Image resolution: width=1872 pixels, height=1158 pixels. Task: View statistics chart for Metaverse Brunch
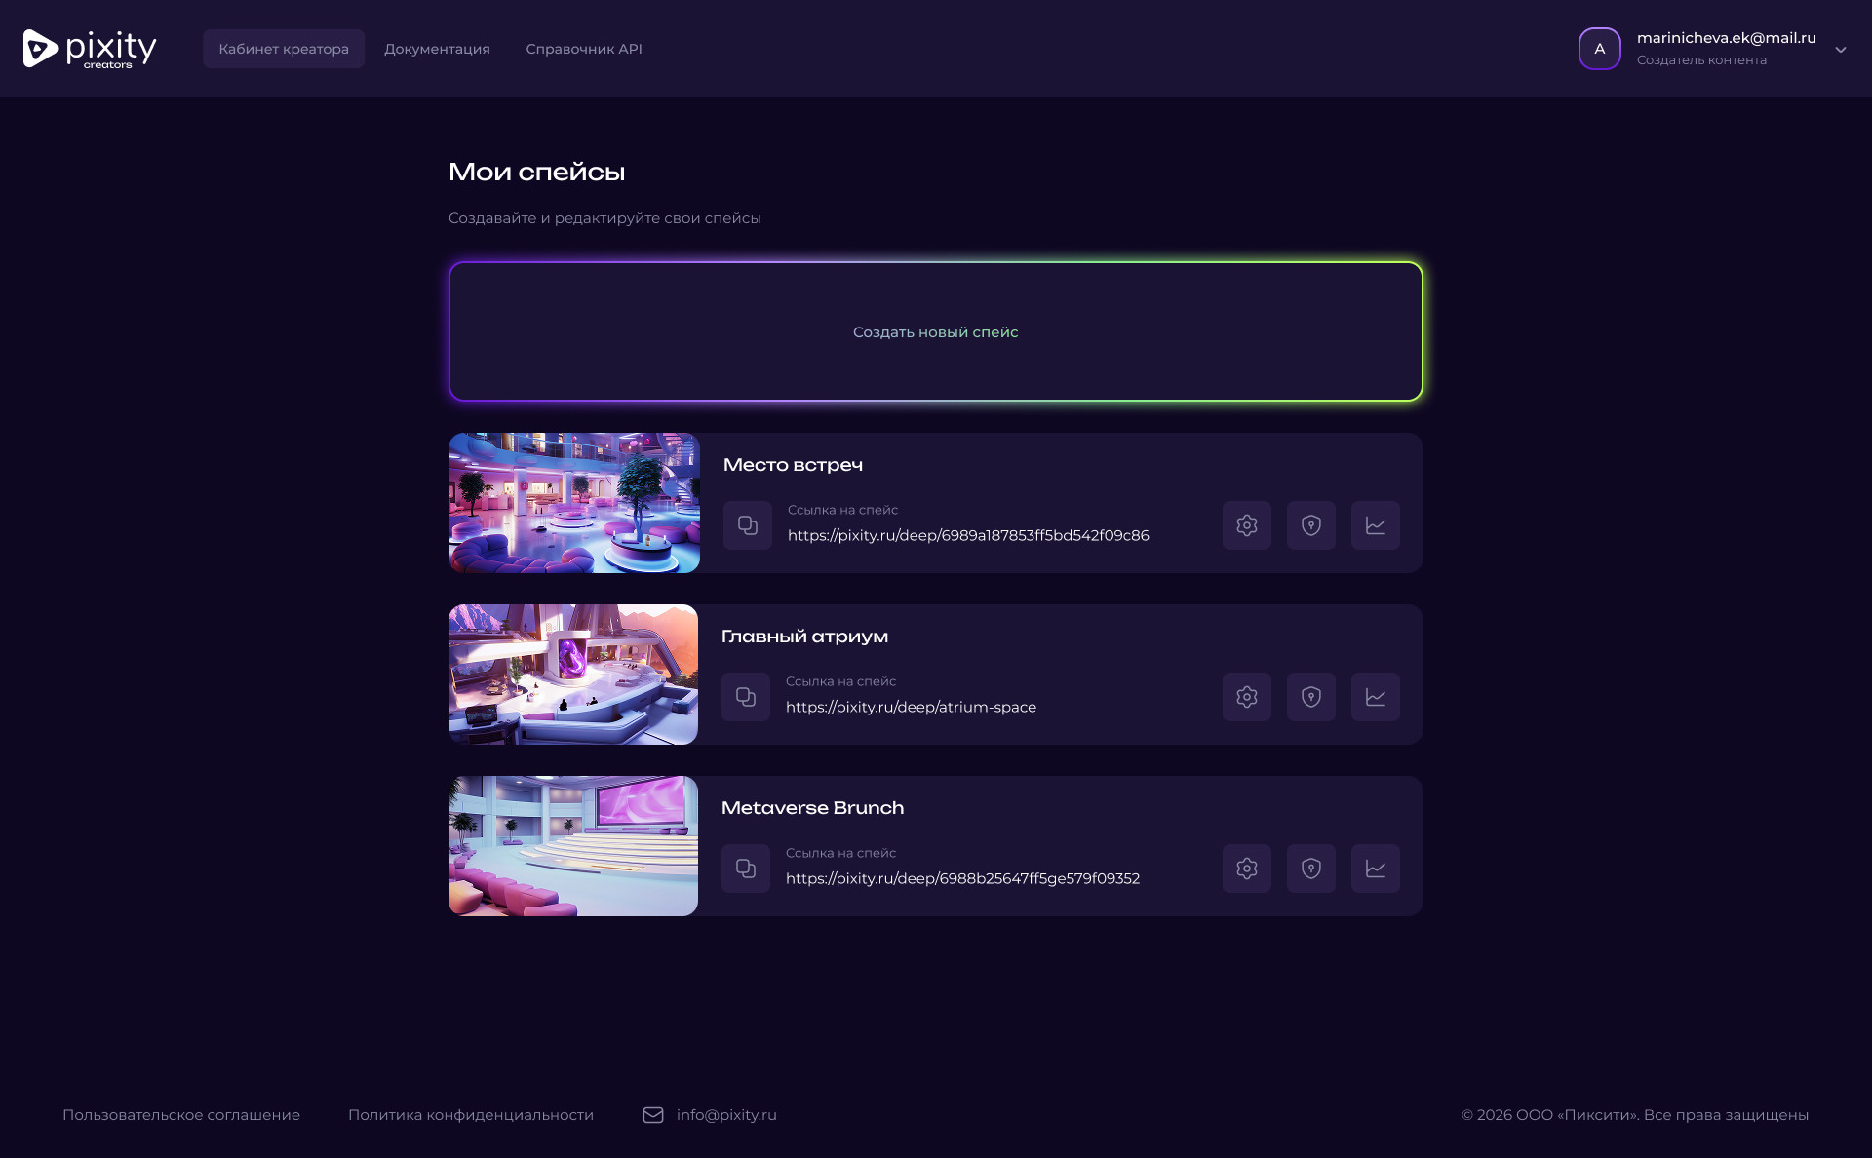click(1375, 868)
